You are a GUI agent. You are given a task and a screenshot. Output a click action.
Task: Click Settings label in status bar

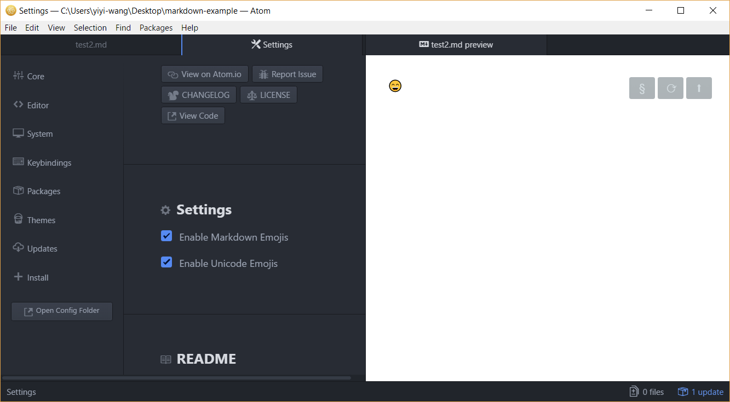tap(21, 392)
